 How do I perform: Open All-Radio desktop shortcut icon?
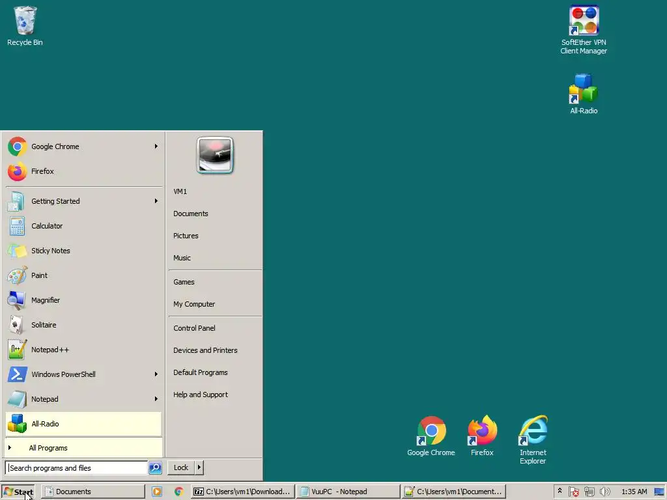[584, 94]
